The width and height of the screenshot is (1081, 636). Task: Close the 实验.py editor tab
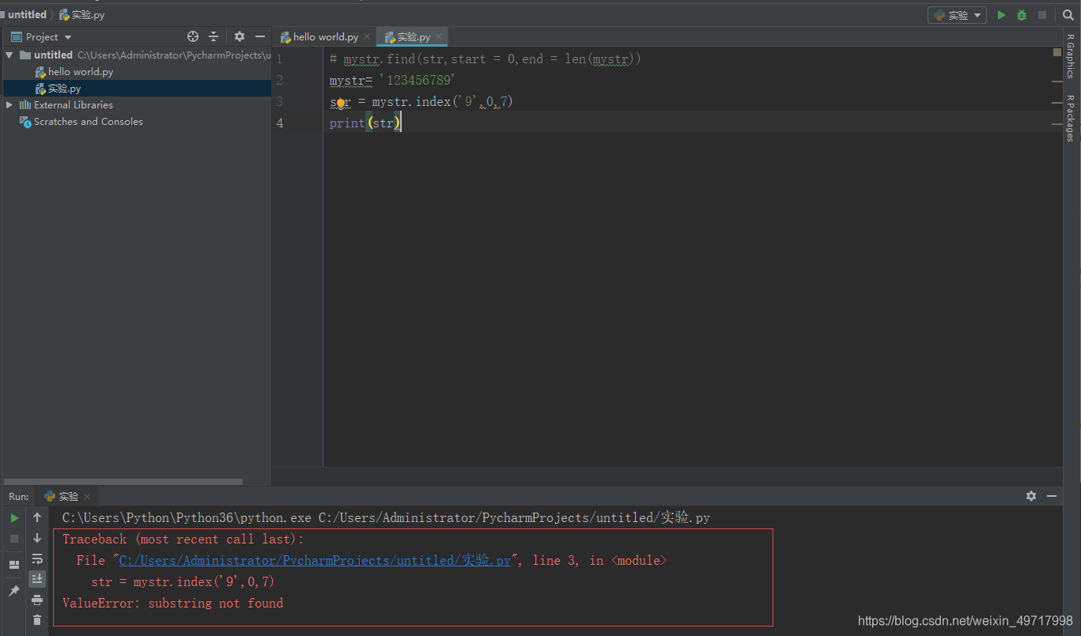440,37
